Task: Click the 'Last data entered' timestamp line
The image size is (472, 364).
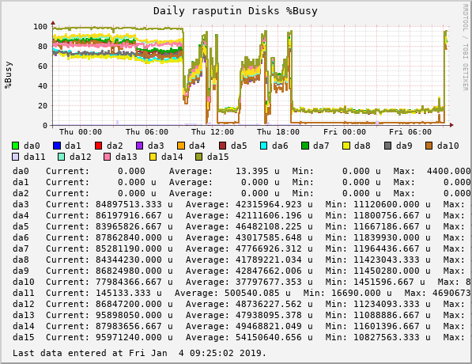Action: click(x=140, y=353)
